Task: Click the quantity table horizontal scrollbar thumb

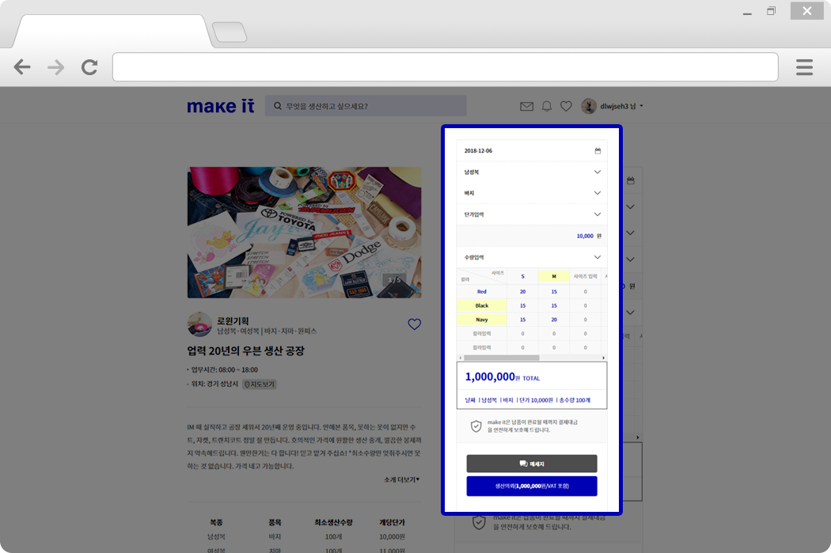Action: pyautogui.click(x=501, y=358)
